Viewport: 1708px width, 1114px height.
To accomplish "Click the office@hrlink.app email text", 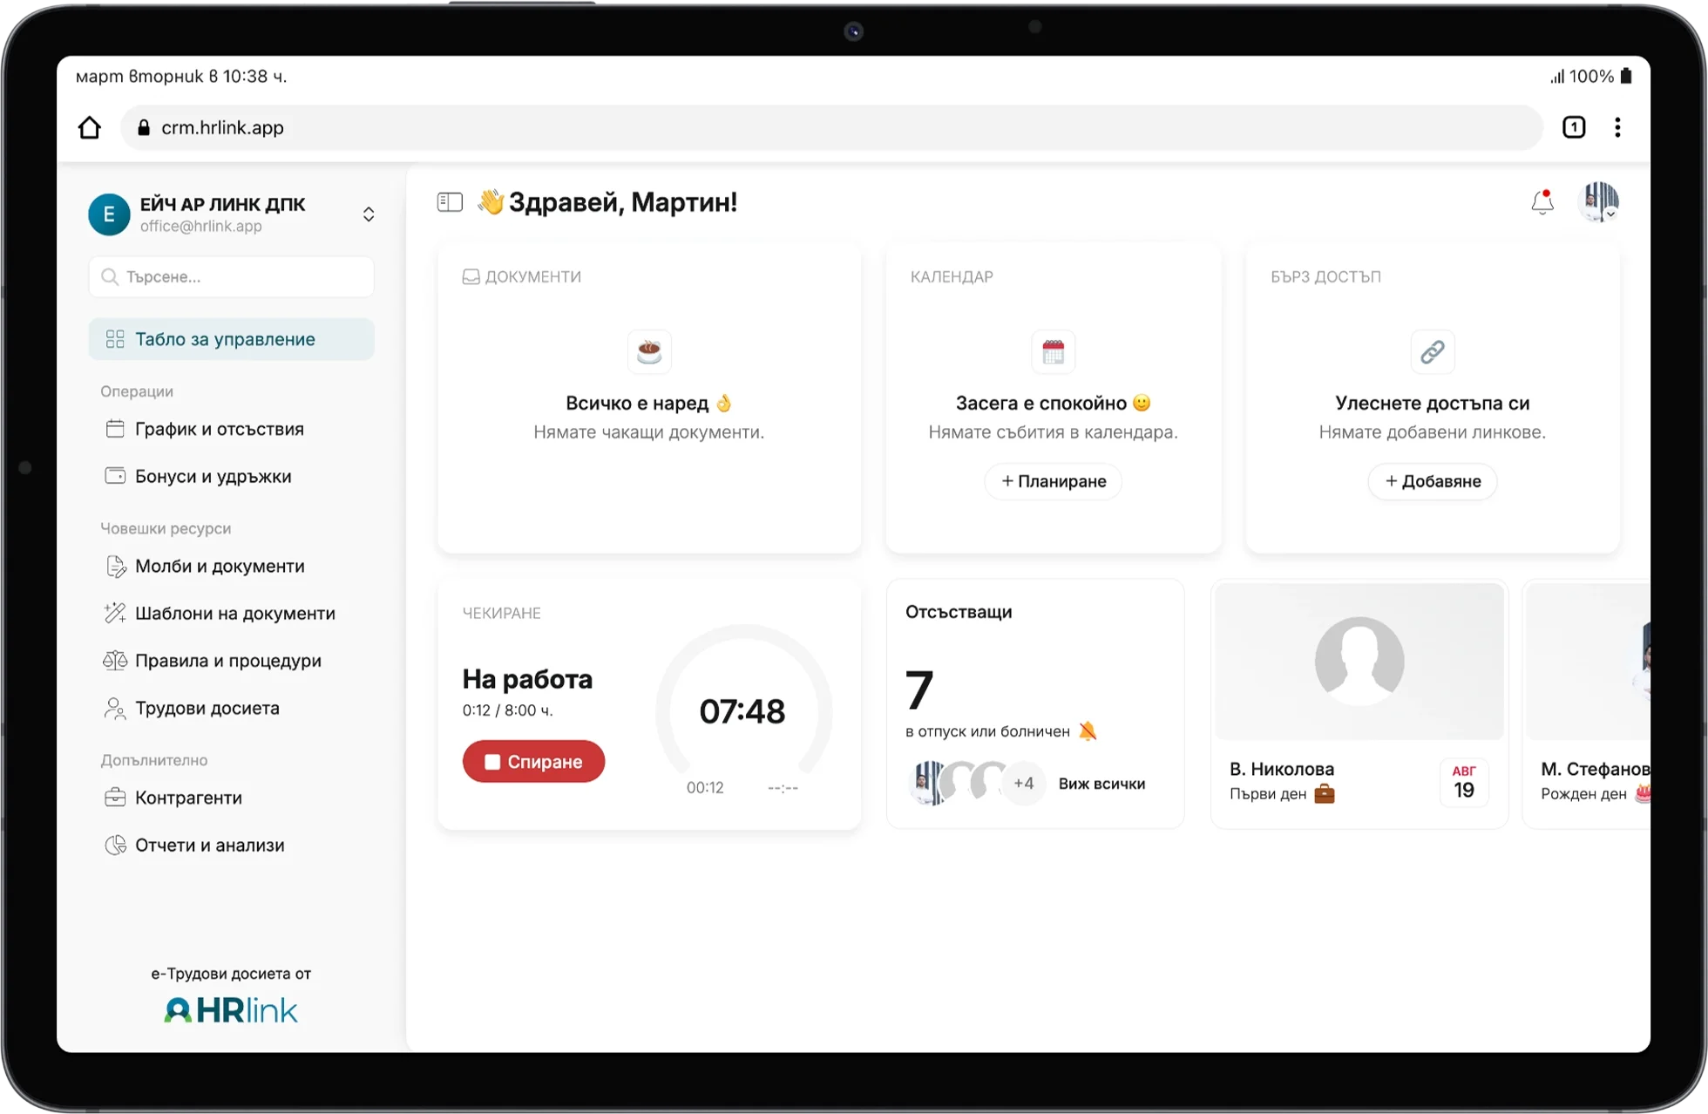I will click(x=201, y=227).
